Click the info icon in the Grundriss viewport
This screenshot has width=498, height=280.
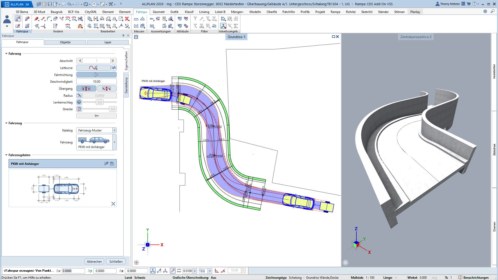pyautogui.click(x=136, y=37)
